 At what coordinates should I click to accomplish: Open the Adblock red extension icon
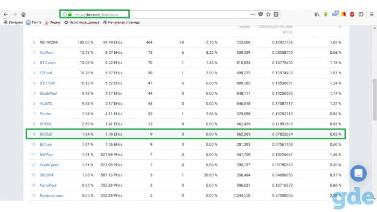pyautogui.click(x=352, y=15)
